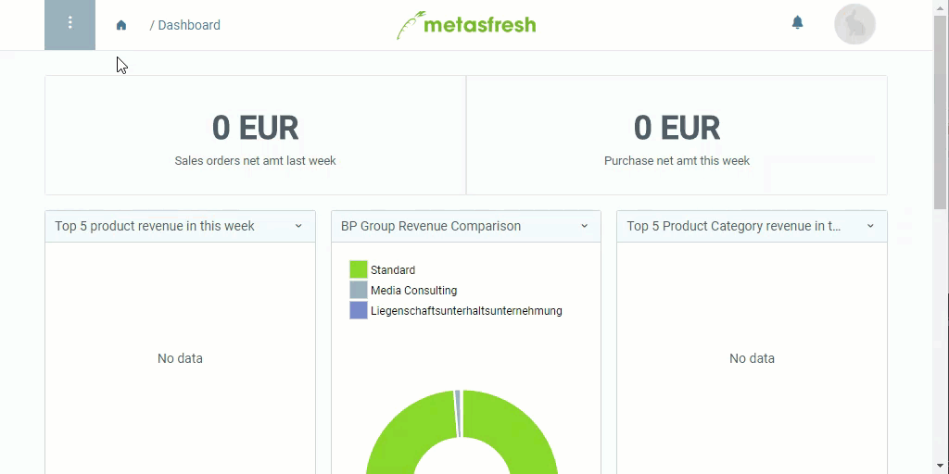
Task: Expand Top 5 Product Category revenue chevron
Action: pos(870,226)
